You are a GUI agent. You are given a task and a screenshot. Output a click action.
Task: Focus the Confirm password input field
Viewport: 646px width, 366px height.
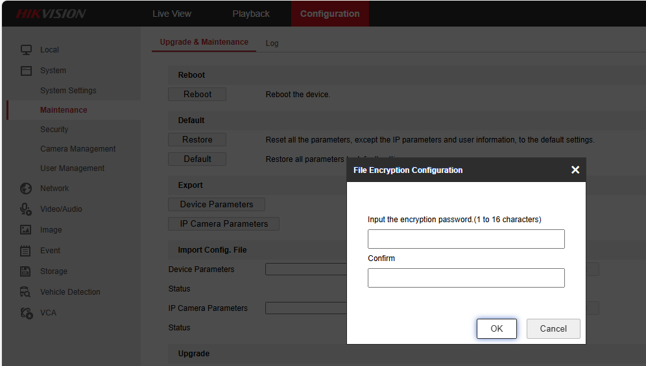pyautogui.click(x=466, y=278)
